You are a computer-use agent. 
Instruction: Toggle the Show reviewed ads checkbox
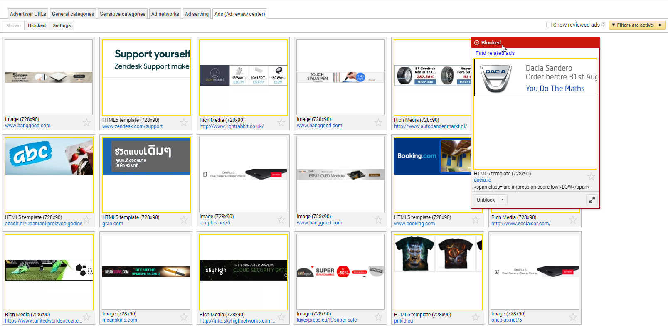tap(549, 25)
